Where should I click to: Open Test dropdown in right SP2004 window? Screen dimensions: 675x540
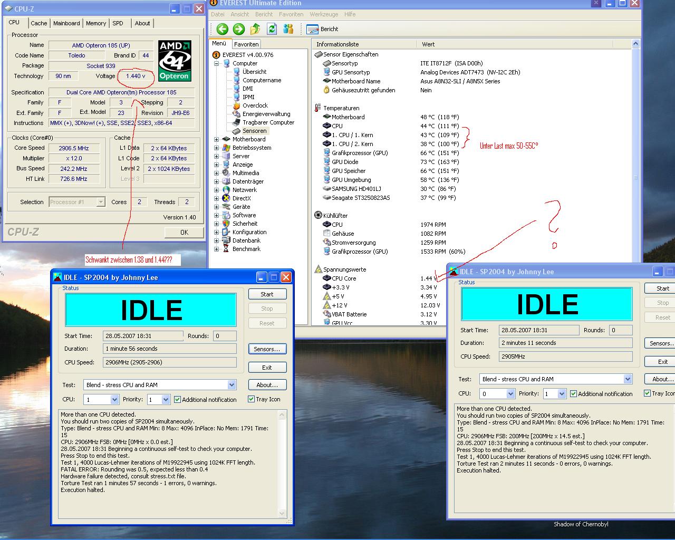[x=628, y=379]
